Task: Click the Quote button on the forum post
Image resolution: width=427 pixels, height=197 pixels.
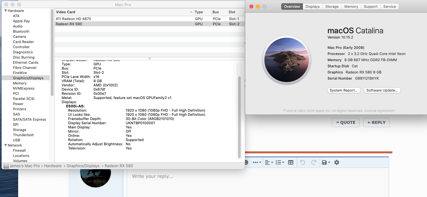Action: [346, 123]
